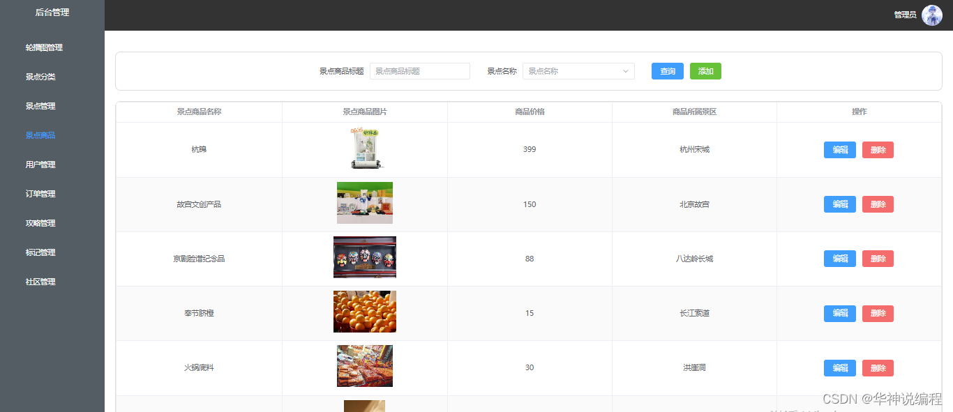Edit the 杭锦 product row
Screen dimensions: 953x412
[840, 150]
